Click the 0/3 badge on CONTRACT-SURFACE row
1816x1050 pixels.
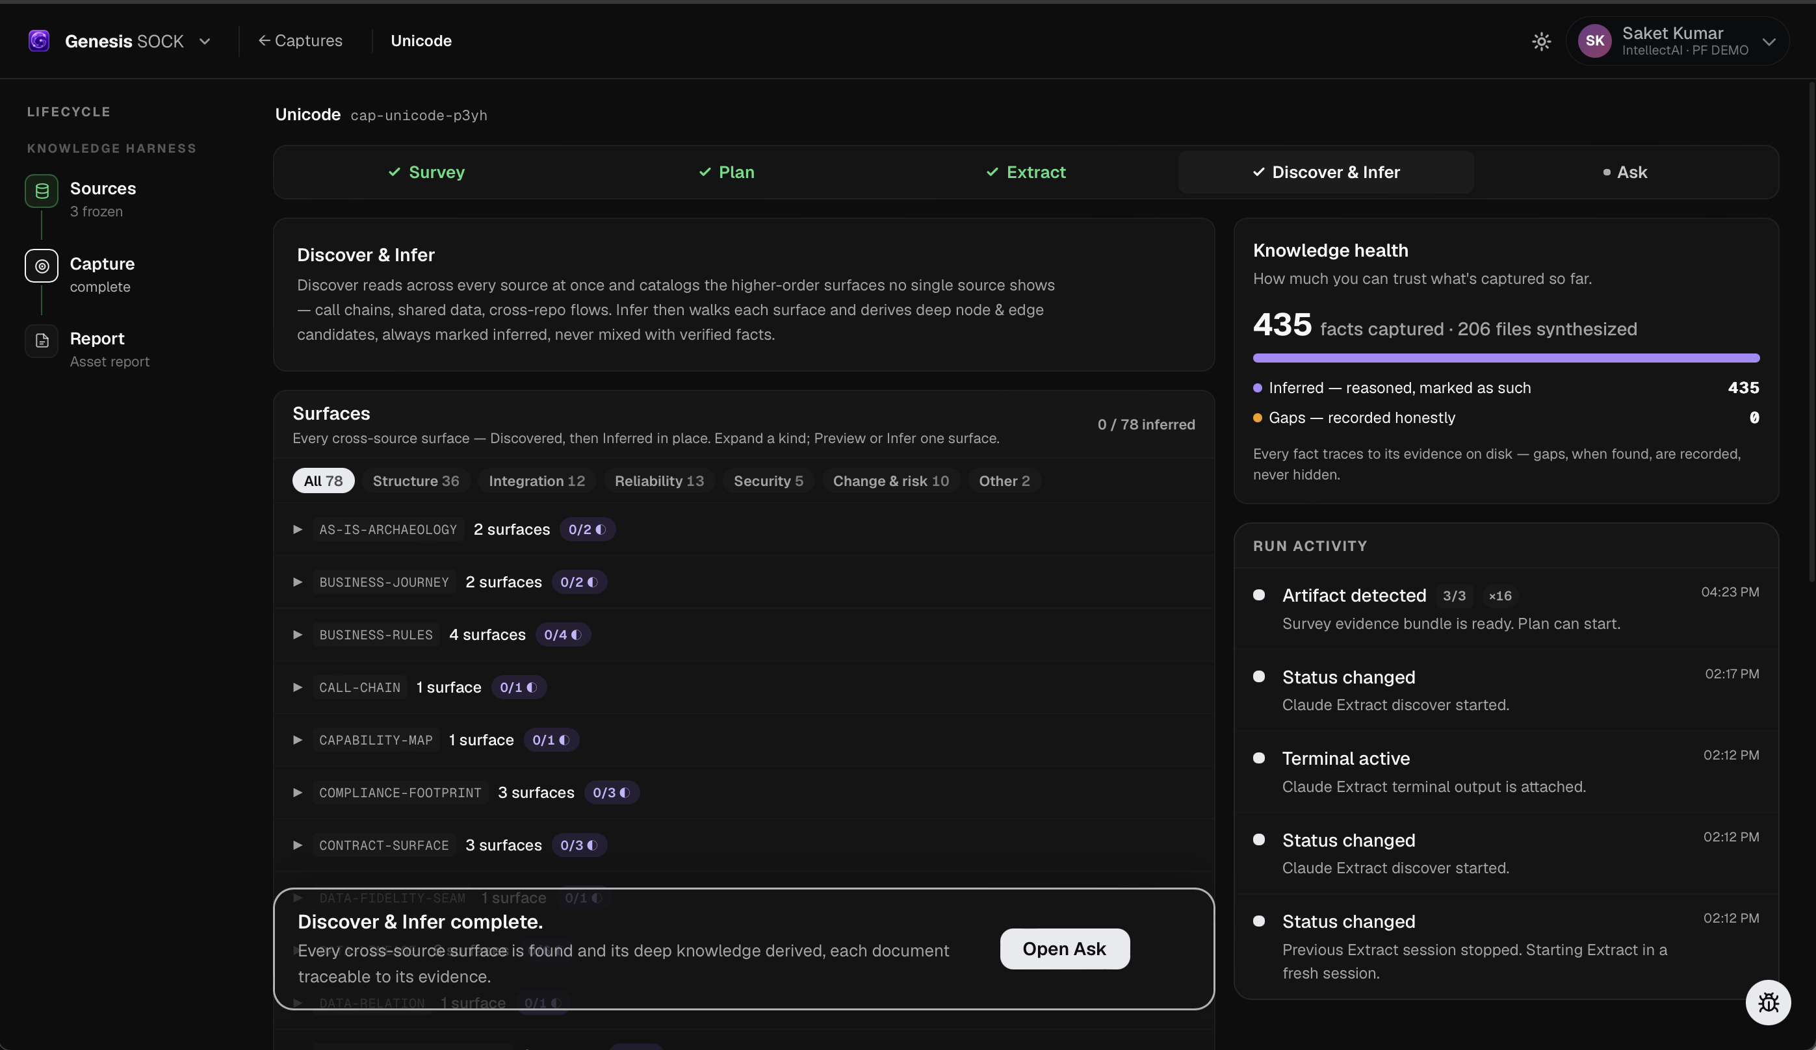[x=579, y=845]
